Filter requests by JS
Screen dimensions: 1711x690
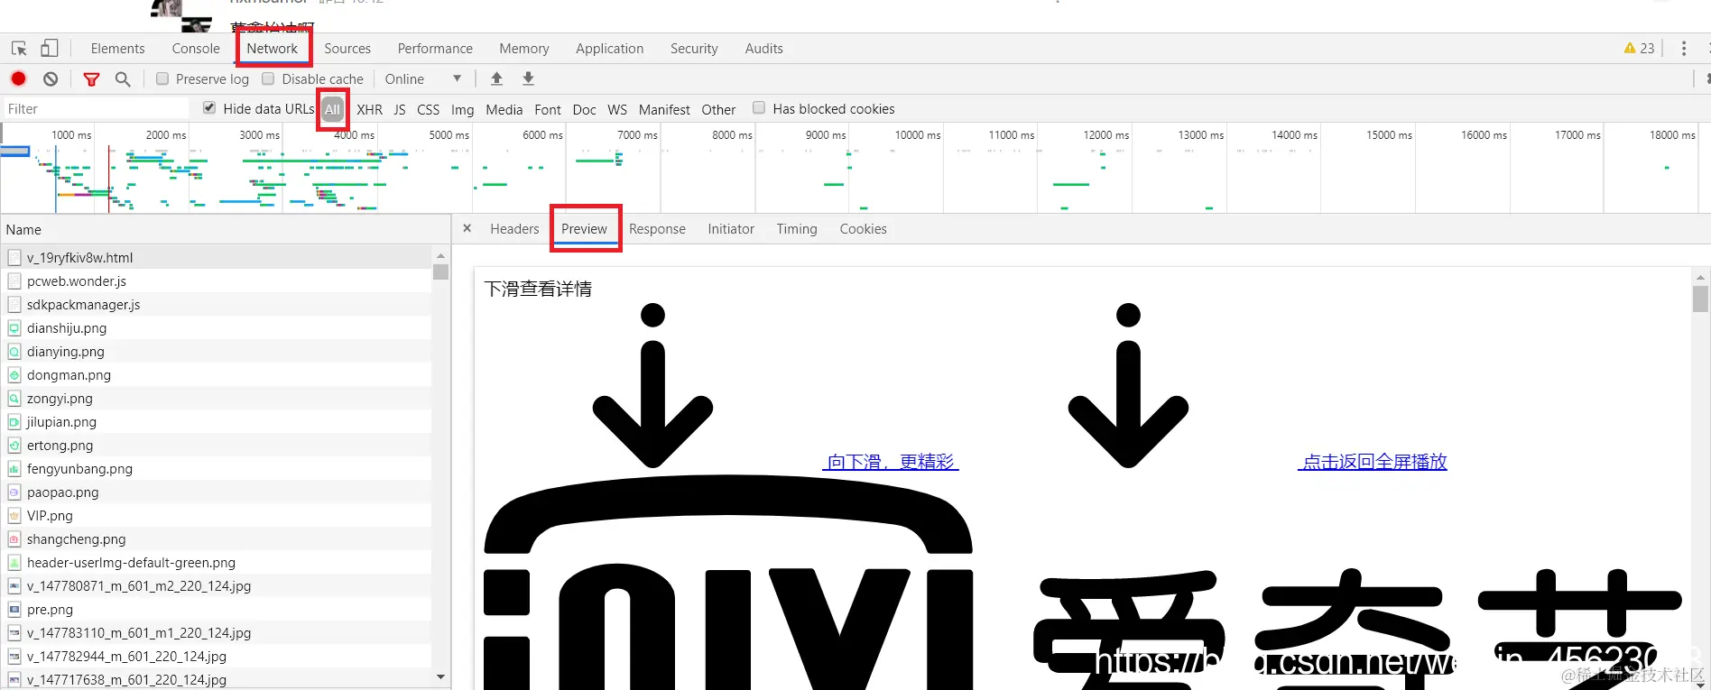pos(400,109)
